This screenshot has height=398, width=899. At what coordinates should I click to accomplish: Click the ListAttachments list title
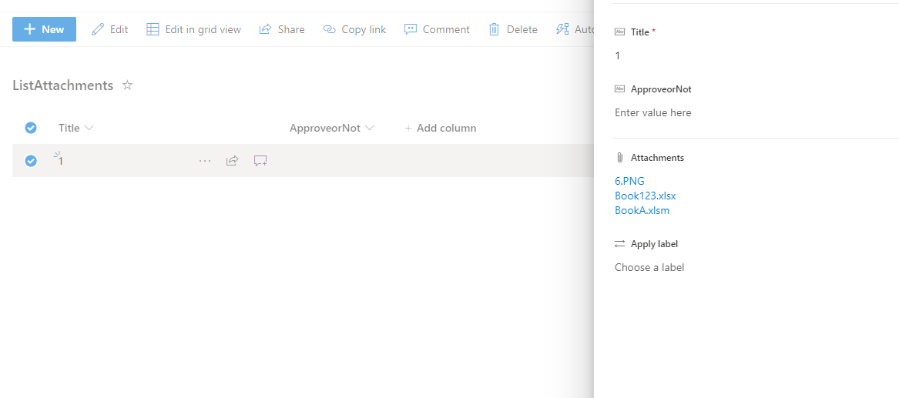point(63,85)
